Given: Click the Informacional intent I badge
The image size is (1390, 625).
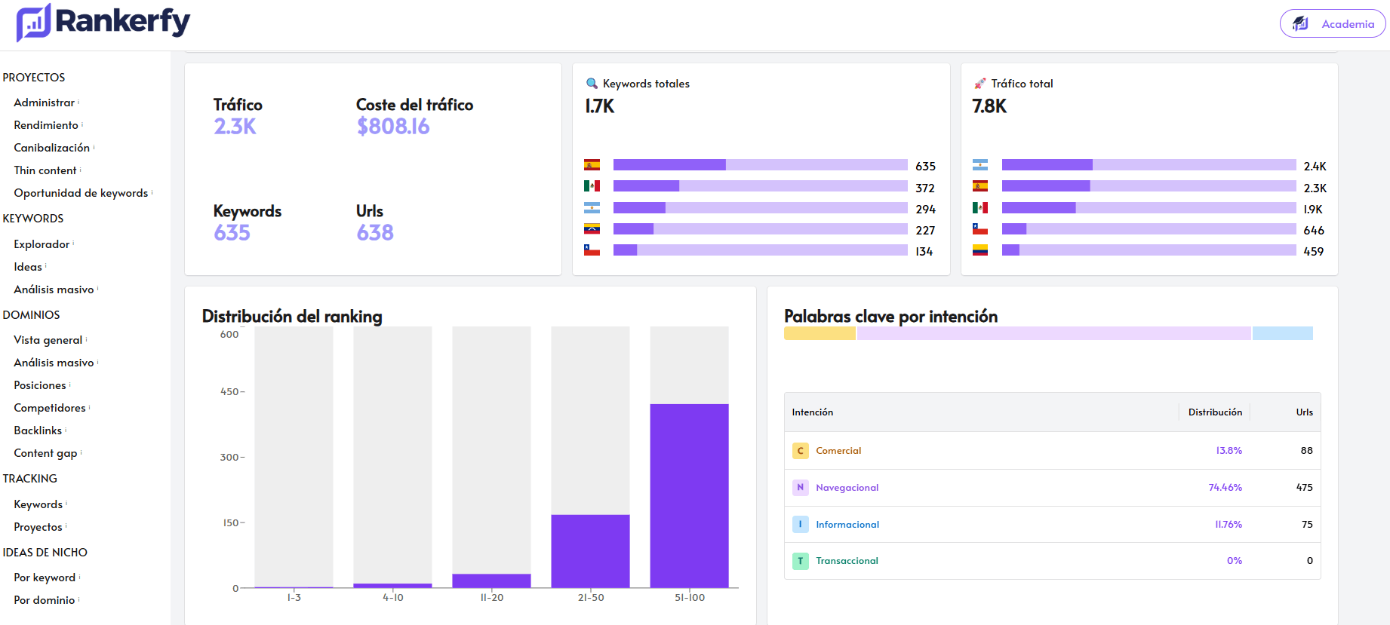Looking at the screenshot, I should pos(800,525).
